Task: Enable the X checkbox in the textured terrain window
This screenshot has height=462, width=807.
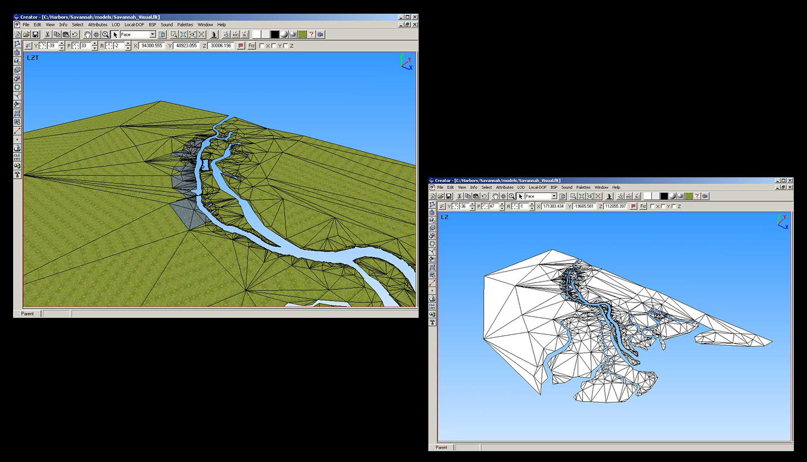Action: (x=262, y=46)
